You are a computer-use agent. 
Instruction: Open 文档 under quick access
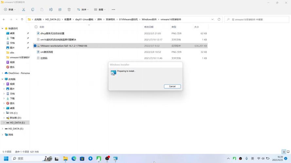[12, 43]
